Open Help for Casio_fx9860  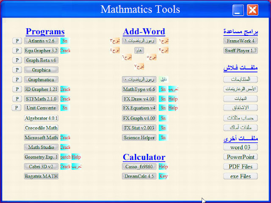coord(163,167)
